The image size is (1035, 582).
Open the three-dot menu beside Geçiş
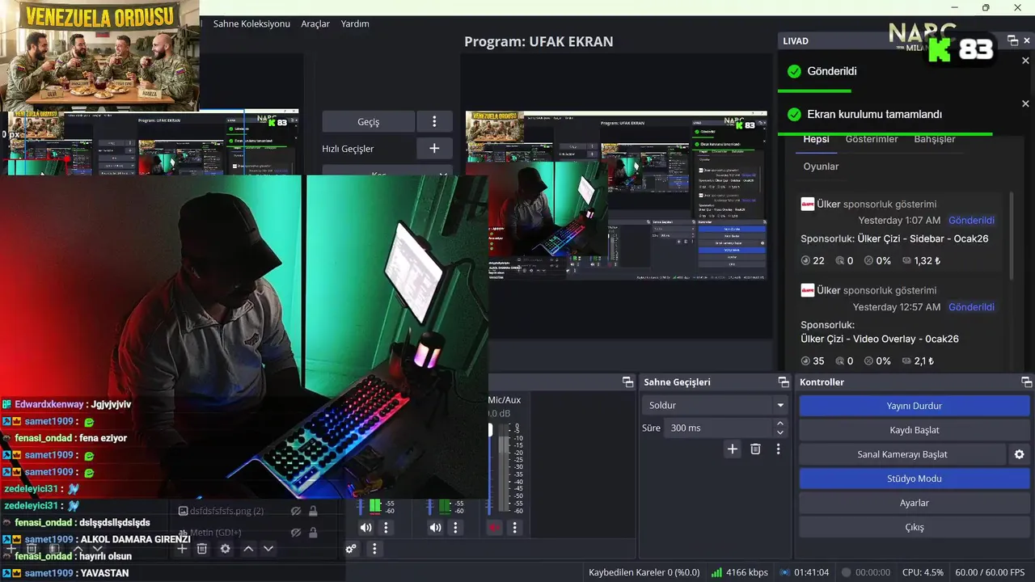434,121
